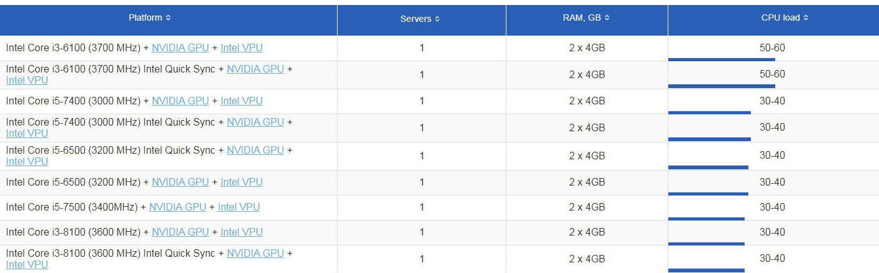Viewport: 879px width, 273px height.
Task: Click the CPU load bar in i5-7500 row
Action: point(706,219)
